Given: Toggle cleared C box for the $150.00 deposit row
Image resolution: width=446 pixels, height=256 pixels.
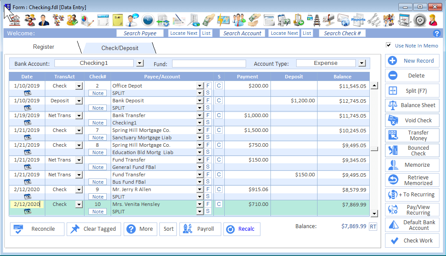Looking at the screenshot, I should coord(219,174).
